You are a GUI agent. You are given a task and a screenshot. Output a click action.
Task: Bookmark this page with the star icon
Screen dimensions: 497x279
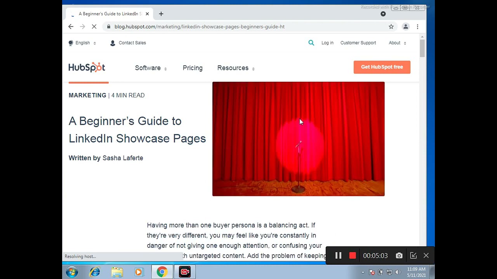[x=391, y=27]
